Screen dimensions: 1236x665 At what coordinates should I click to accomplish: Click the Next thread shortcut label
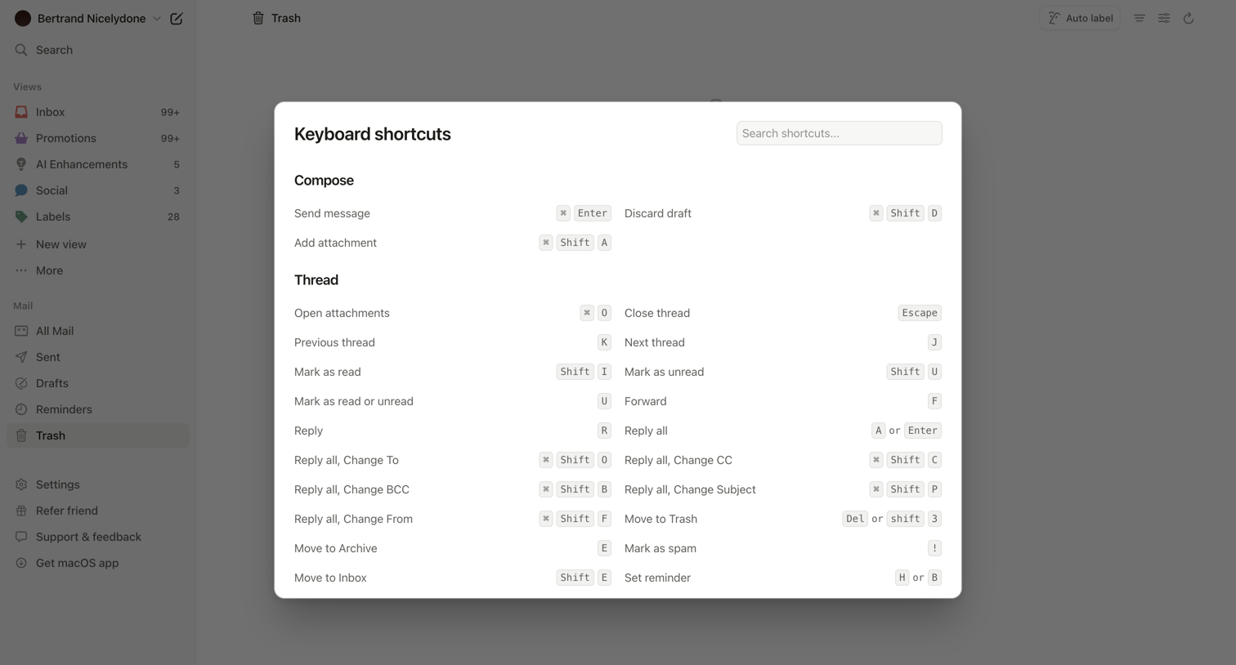655,342
